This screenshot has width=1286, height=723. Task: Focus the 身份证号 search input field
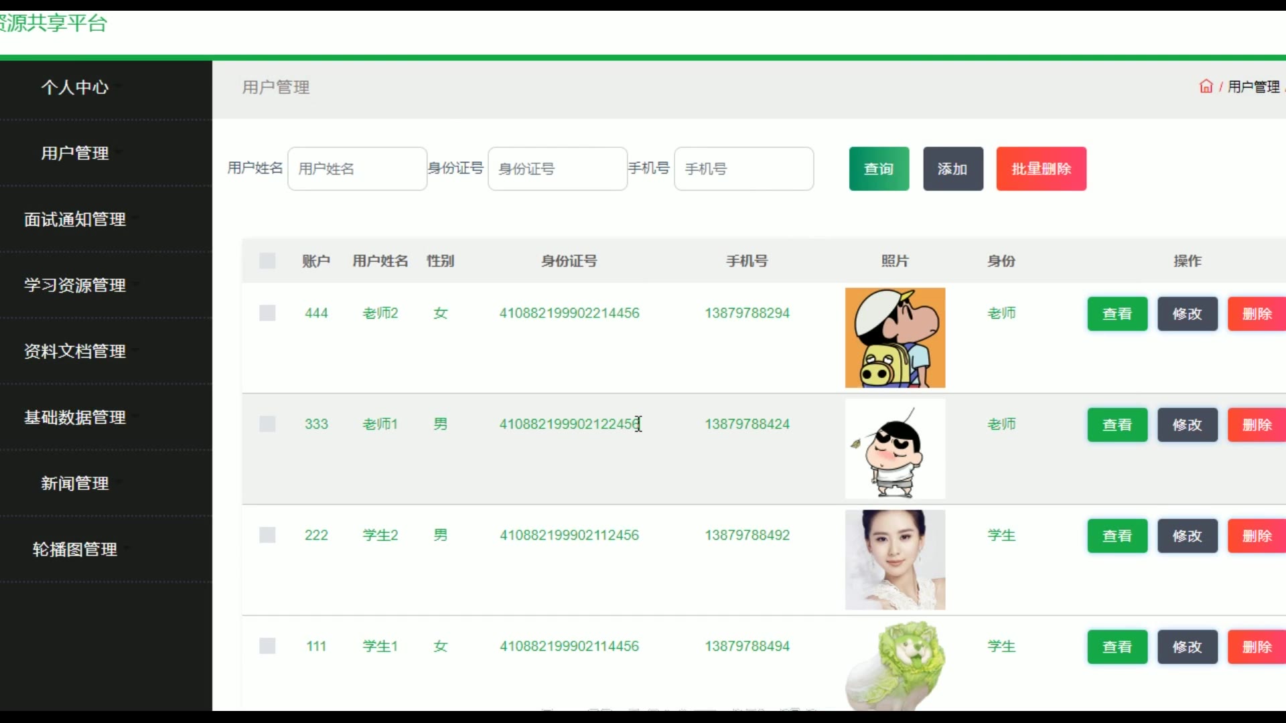tap(557, 169)
